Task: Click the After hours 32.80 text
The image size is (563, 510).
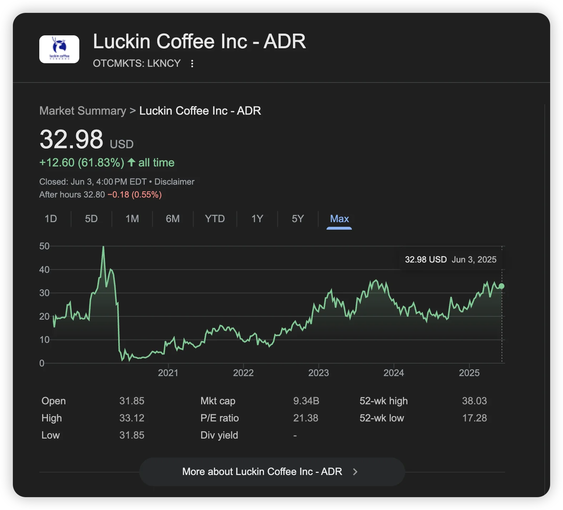Action: pos(72,195)
